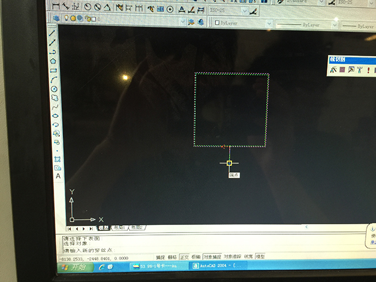Toggle 对象捕捉 object snap in status bar
This screenshot has width=376, height=282.
(212, 257)
